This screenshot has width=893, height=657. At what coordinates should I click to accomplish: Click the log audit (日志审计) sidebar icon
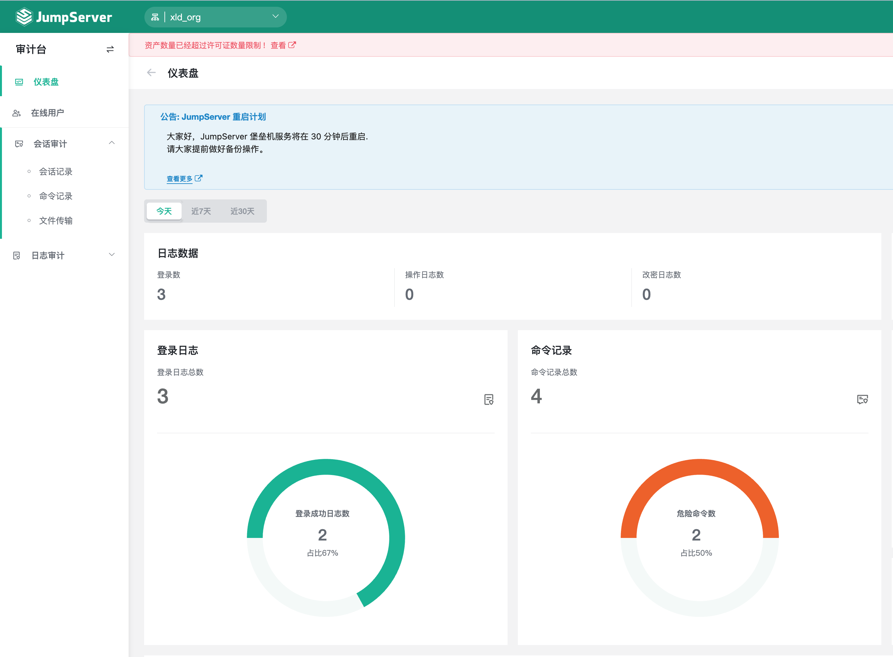coord(17,255)
